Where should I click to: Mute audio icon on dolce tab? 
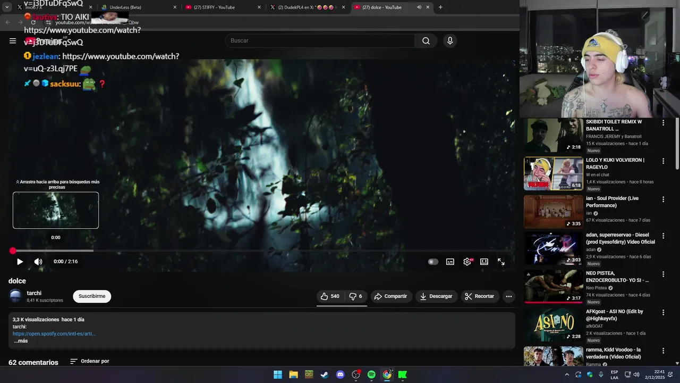tap(419, 7)
